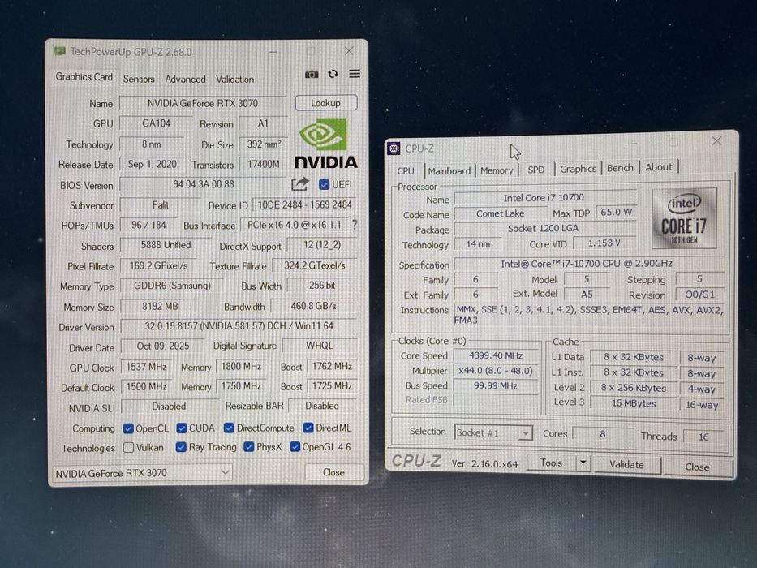757x568 pixels.
Task: Click the Multiplier value x44.0
Action: pos(496,371)
